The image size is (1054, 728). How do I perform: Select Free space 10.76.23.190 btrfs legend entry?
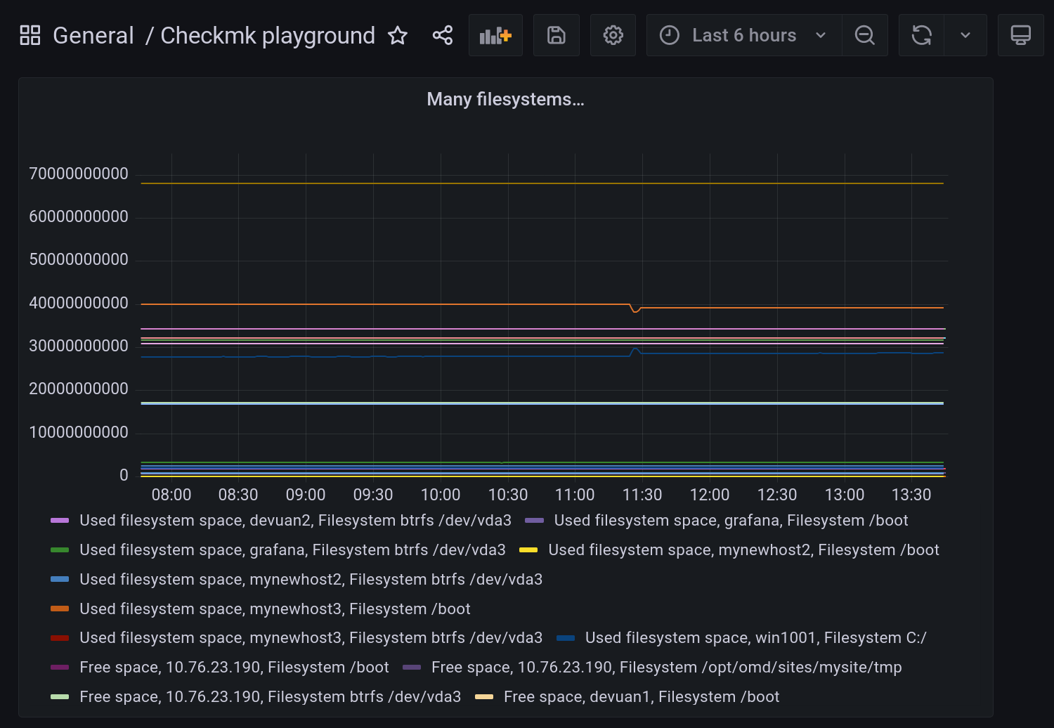(x=270, y=697)
